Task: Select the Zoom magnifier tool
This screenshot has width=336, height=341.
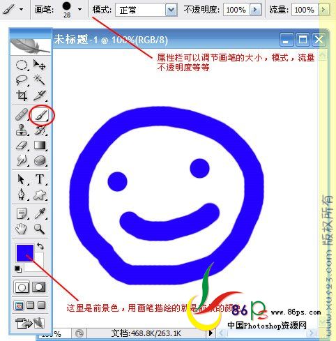Action: pos(40,229)
